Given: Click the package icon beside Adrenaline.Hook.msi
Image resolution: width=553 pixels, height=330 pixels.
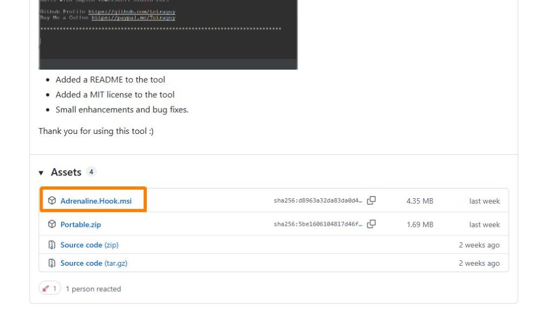Looking at the screenshot, I should point(52,200).
